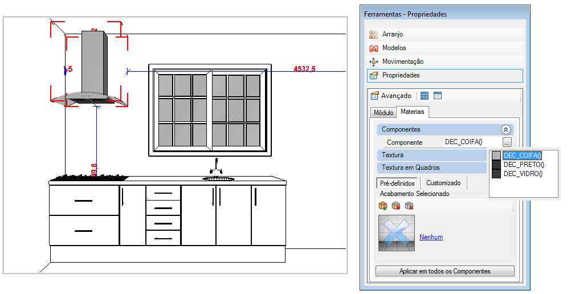Click the Movimentação arrows icon

[x=373, y=62]
